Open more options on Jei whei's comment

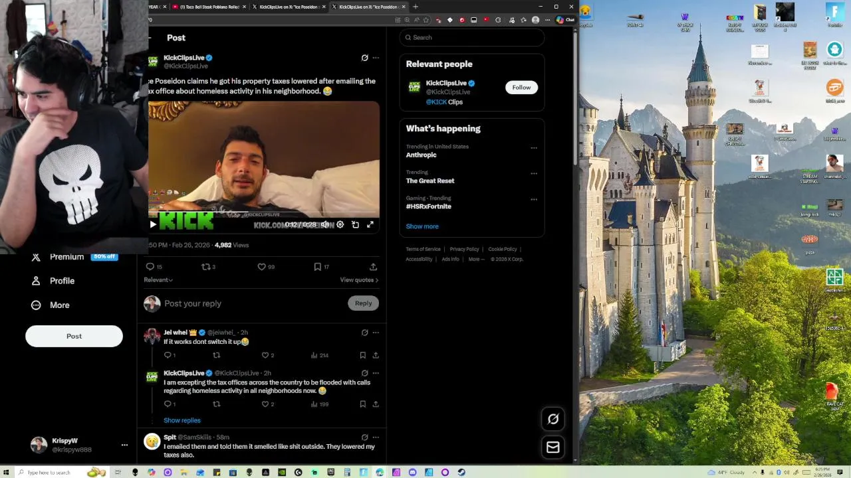pyautogui.click(x=376, y=333)
